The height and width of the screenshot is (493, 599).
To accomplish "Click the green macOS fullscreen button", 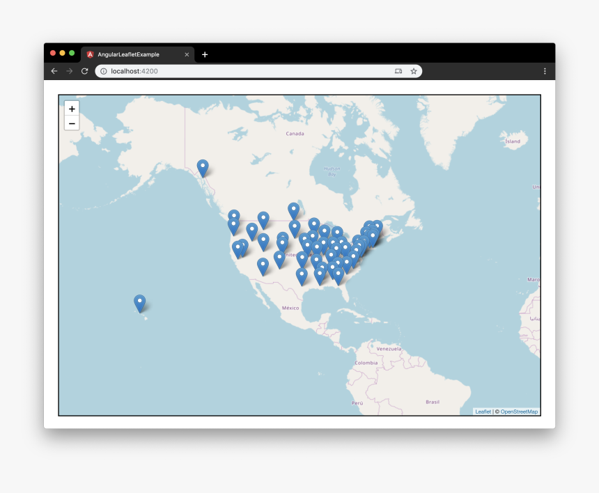I will coord(72,53).
